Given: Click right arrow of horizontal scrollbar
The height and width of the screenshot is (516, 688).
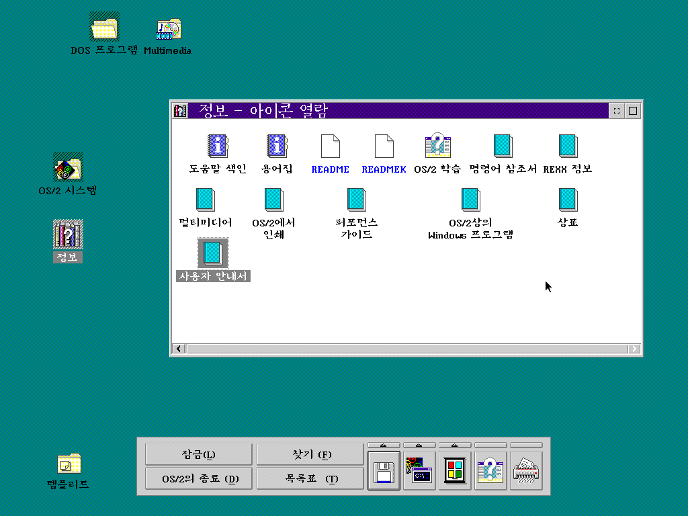Looking at the screenshot, I should coord(634,349).
